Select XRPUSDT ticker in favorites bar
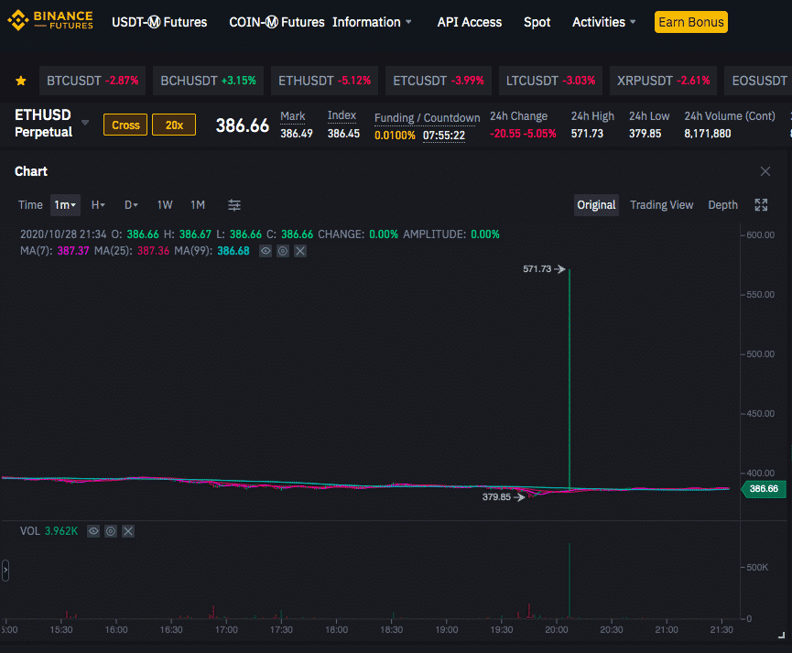This screenshot has height=653, width=792. [x=663, y=81]
